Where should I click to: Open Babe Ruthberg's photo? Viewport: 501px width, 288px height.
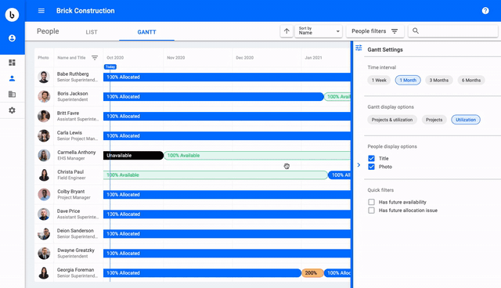click(44, 77)
